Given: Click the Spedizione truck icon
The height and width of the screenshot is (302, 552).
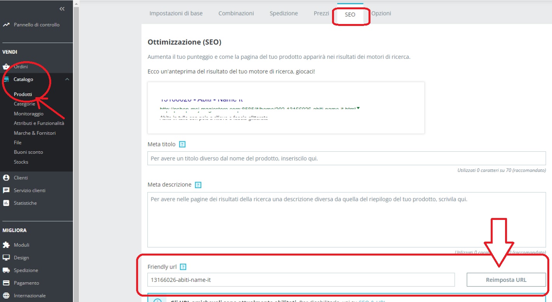Looking at the screenshot, I should pos(6,270).
